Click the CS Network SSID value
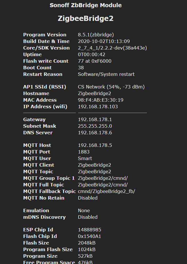Viewport: 187px width, 264px height. coord(111,87)
